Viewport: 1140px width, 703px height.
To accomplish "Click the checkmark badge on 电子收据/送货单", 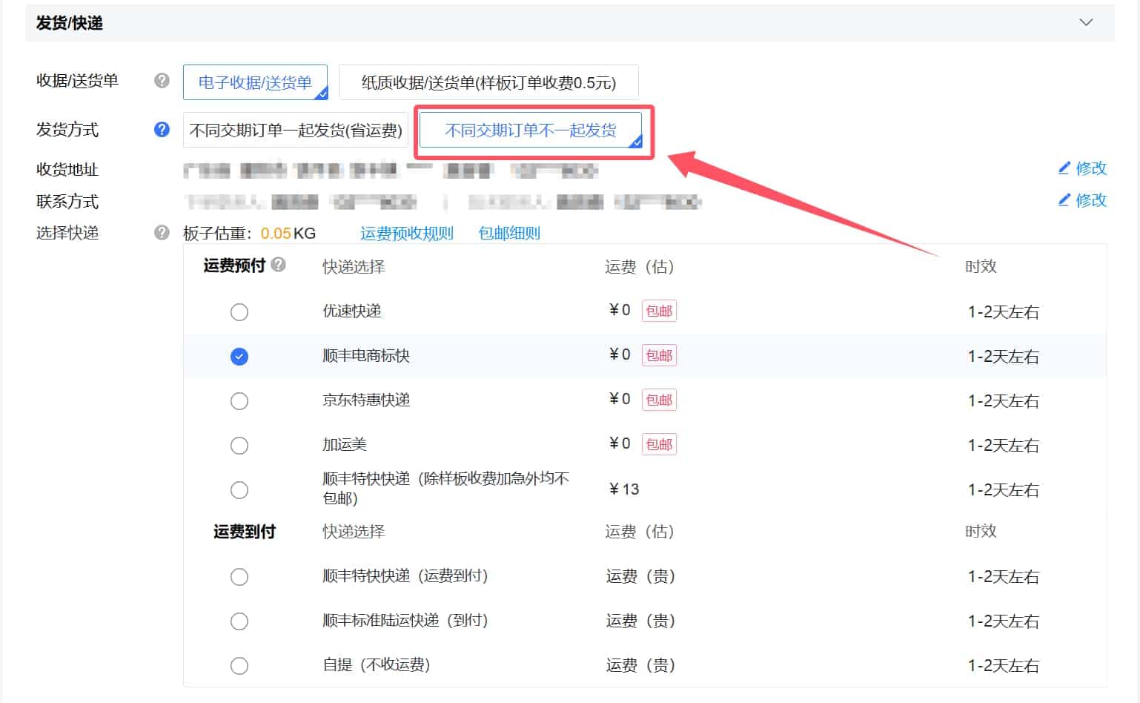I will coord(321,93).
